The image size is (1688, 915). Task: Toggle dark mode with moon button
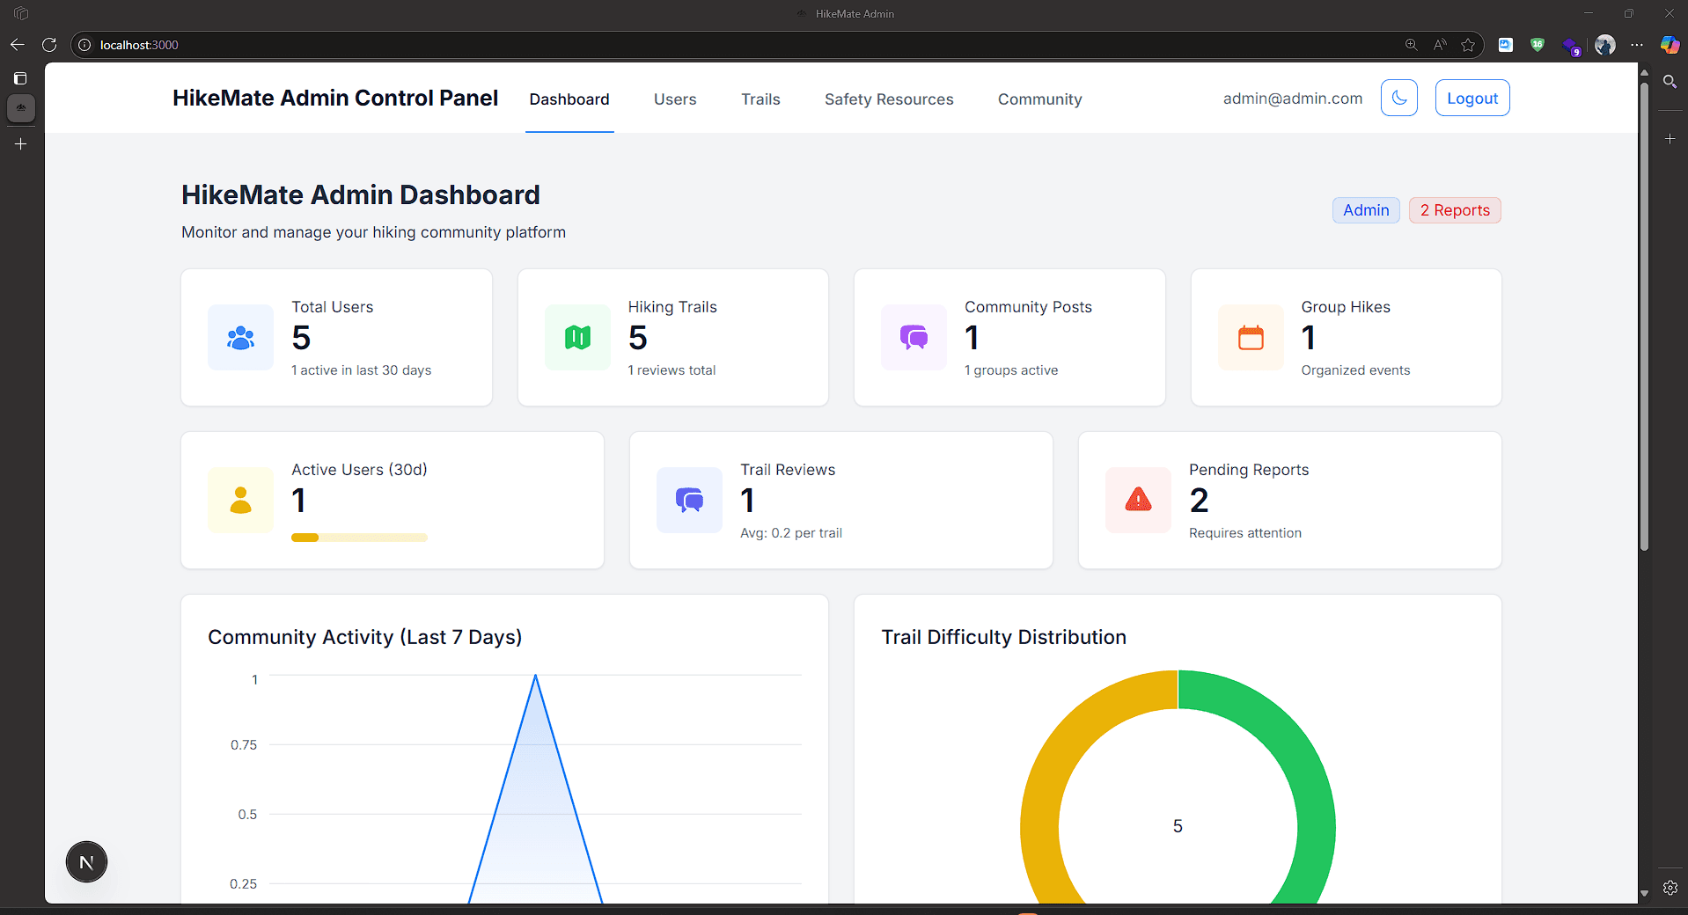1399,98
